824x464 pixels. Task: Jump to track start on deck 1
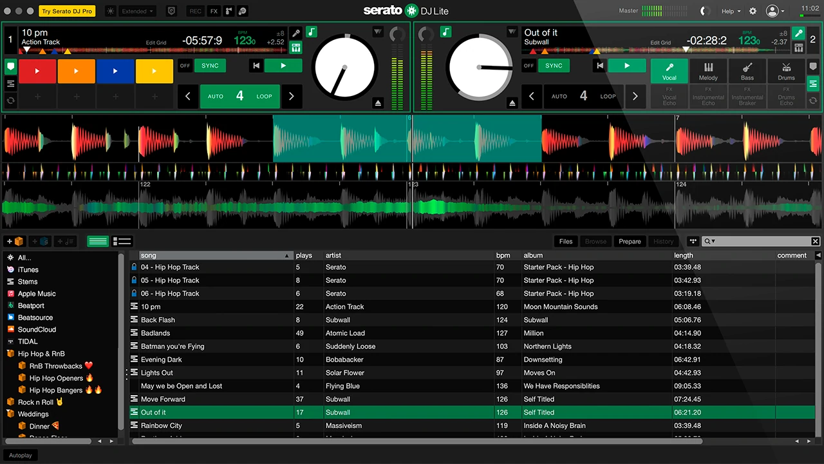click(x=256, y=66)
